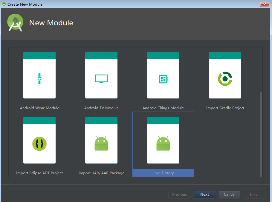Screen dimensions: 272x202
Task: Go to the next wizard step
Action: (x=204, y=194)
